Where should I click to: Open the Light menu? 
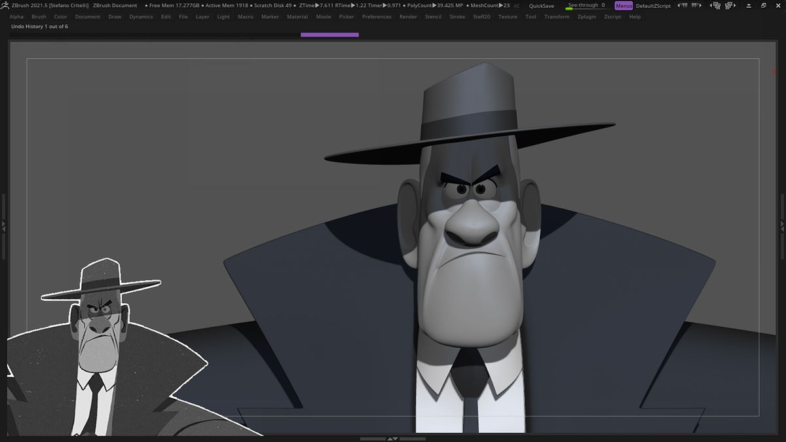coord(223,16)
